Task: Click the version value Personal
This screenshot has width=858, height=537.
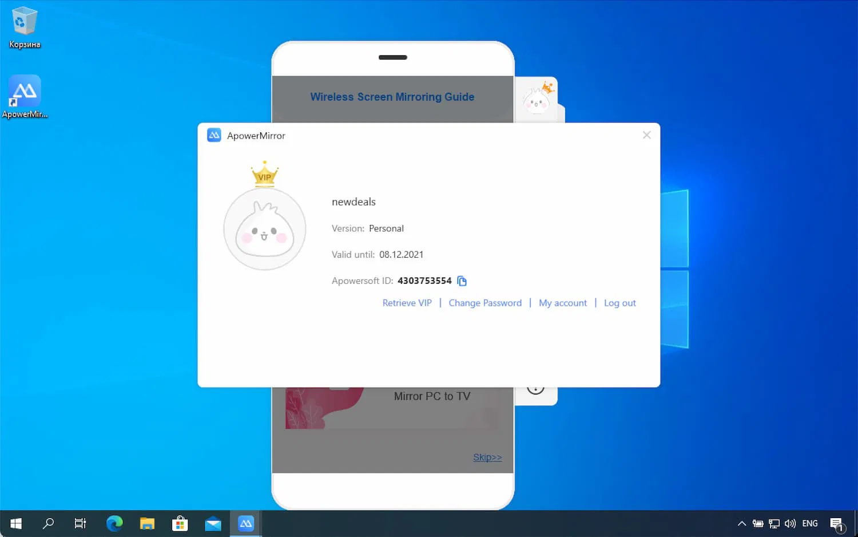Action: 386,228
